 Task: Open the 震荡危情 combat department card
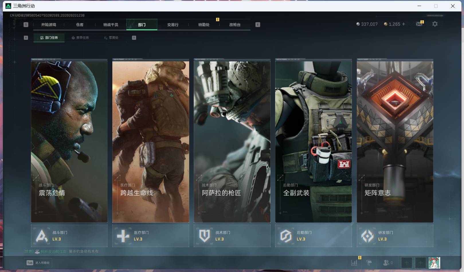pos(69,142)
